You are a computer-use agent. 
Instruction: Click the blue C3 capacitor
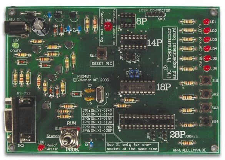(x=69, y=29)
